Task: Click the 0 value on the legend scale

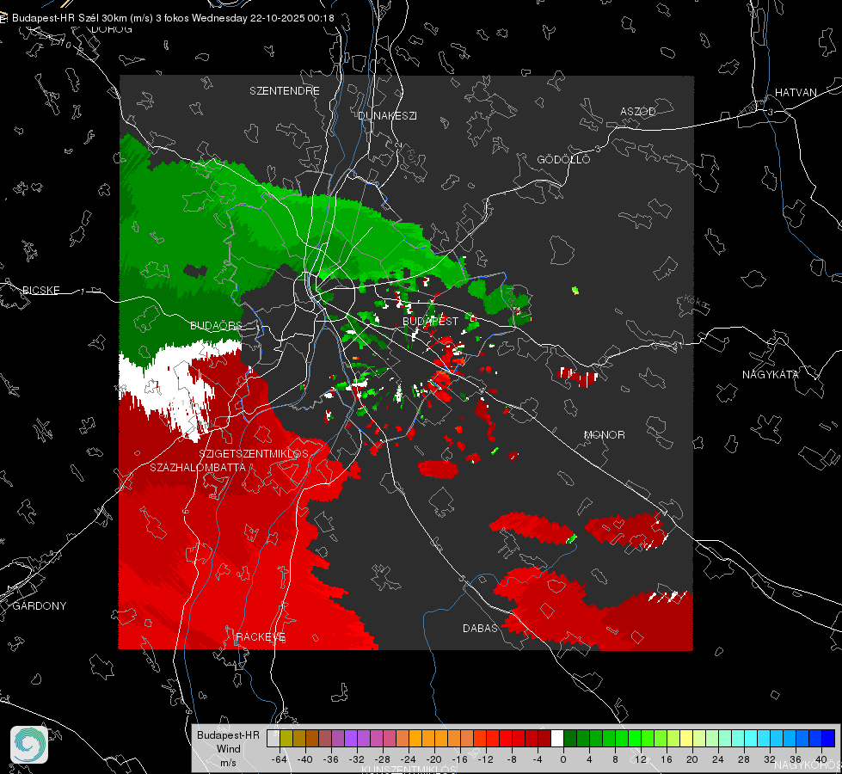Action: pyautogui.click(x=562, y=759)
